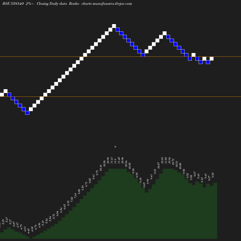241x241 pixels.
Task: Click the 7.68 value label
Action: (76, 196)
